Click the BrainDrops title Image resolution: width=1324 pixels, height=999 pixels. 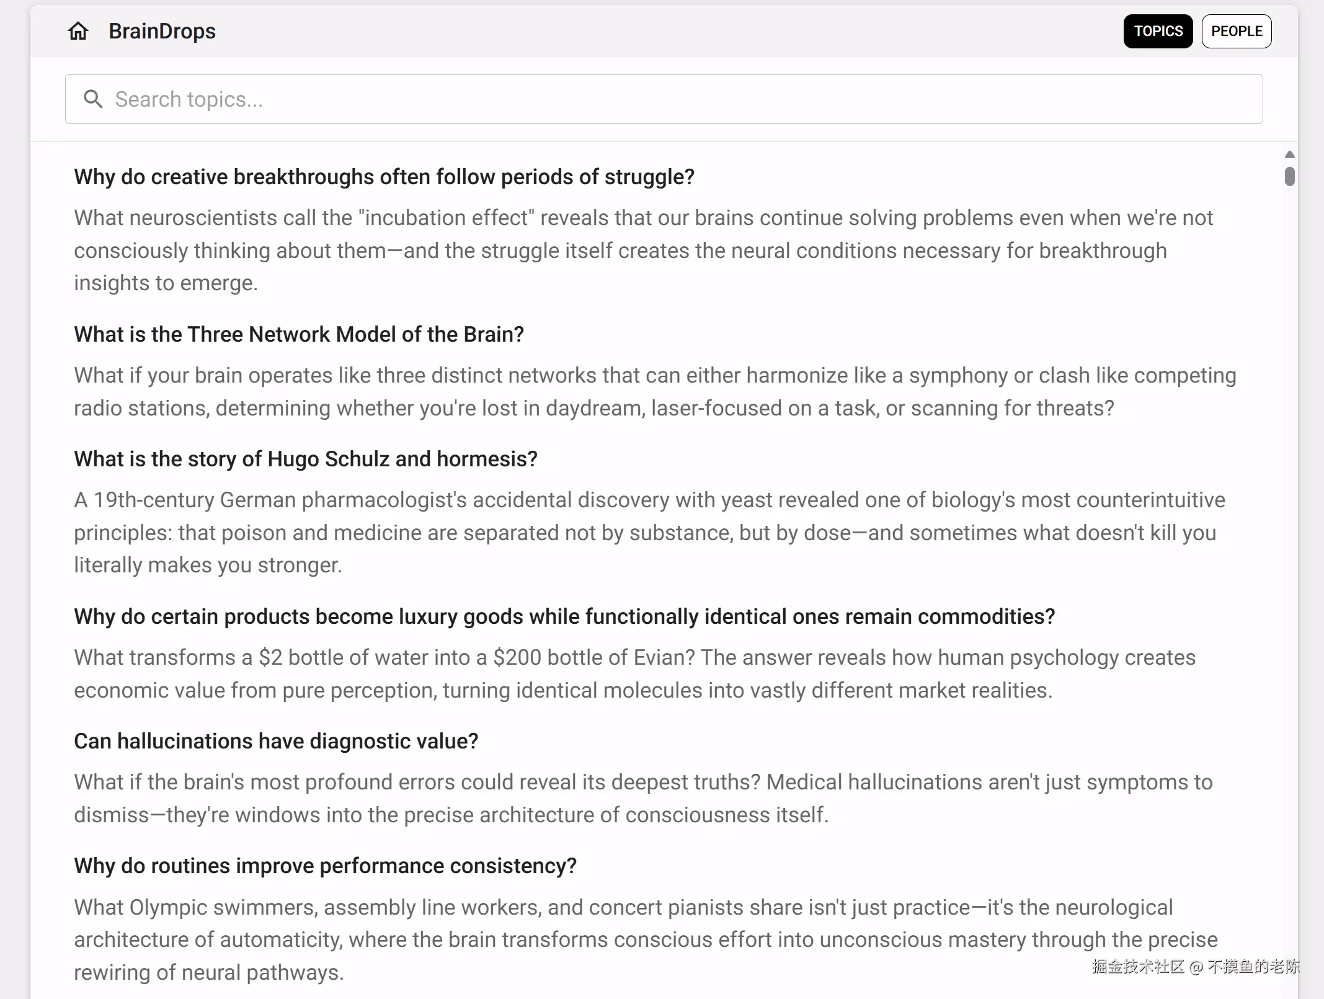(162, 31)
